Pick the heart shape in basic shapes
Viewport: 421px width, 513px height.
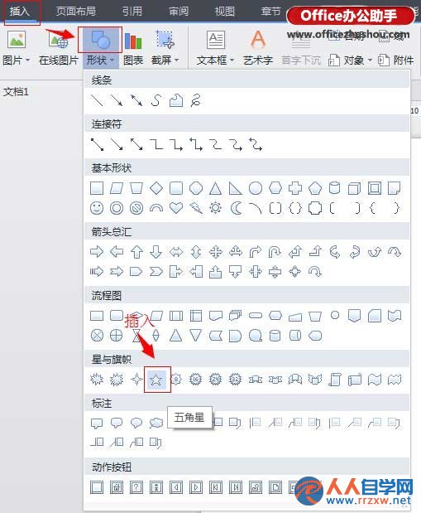pyautogui.click(x=176, y=208)
